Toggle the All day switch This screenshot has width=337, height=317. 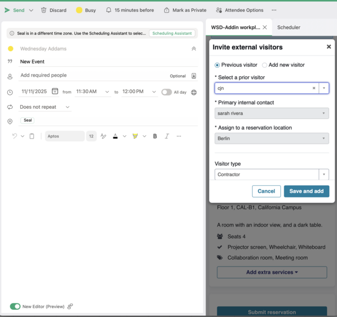pyautogui.click(x=167, y=92)
